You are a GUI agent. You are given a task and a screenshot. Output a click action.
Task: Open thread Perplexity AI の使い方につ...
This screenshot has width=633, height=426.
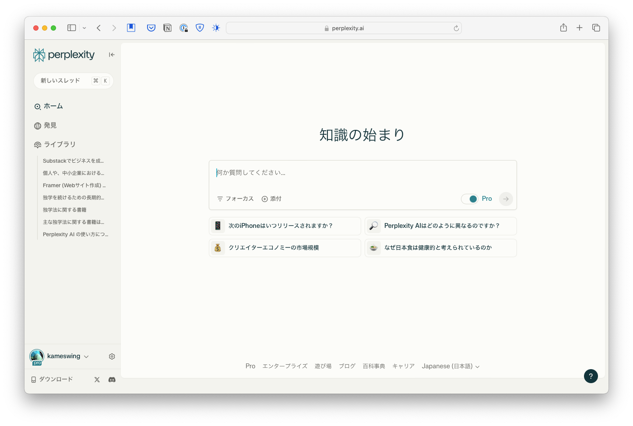(x=76, y=234)
